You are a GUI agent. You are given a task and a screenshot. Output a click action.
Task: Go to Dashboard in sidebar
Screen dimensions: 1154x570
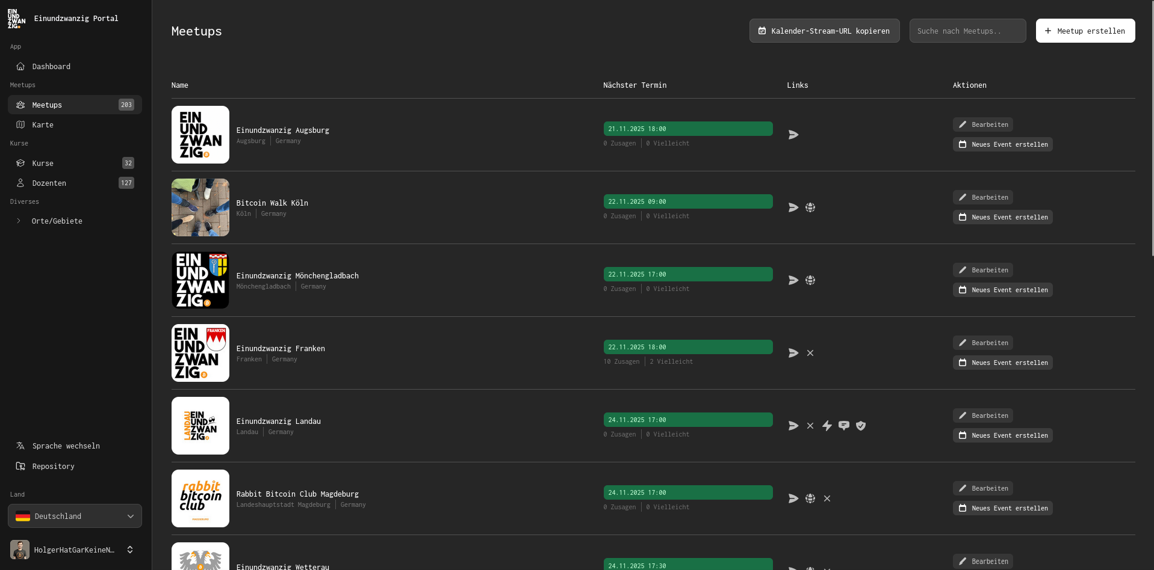coord(51,66)
